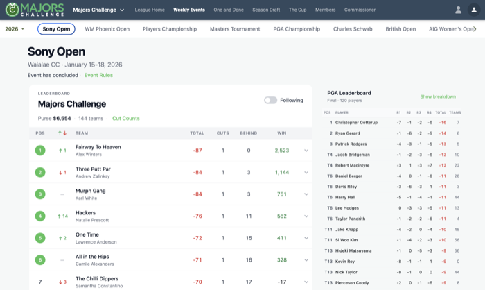Select Ryan Gerard in PGA Leaderboard
The image size is (485, 290).
click(x=347, y=133)
